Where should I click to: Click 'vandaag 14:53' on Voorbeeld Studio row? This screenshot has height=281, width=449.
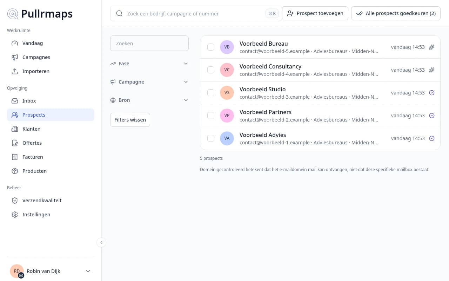tap(408, 93)
